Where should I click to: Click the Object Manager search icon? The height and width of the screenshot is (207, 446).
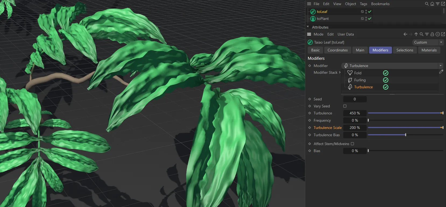click(427, 4)
